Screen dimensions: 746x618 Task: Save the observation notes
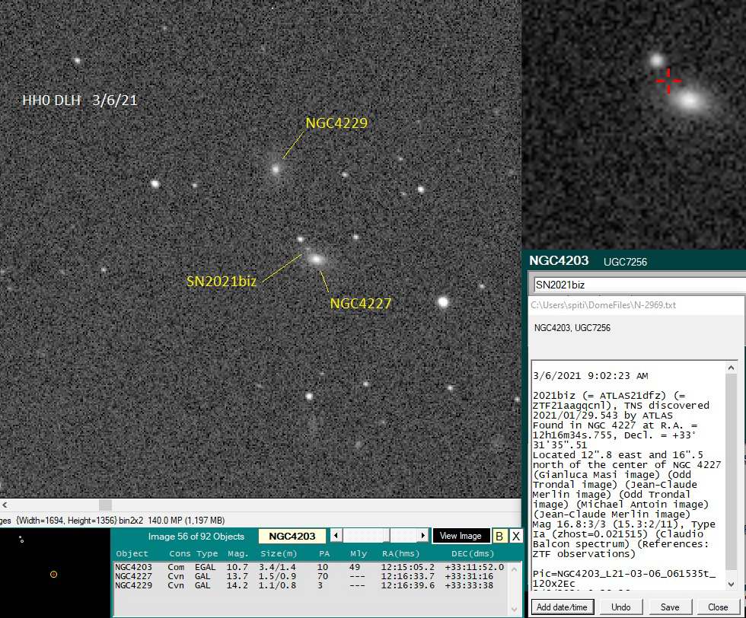671,607
